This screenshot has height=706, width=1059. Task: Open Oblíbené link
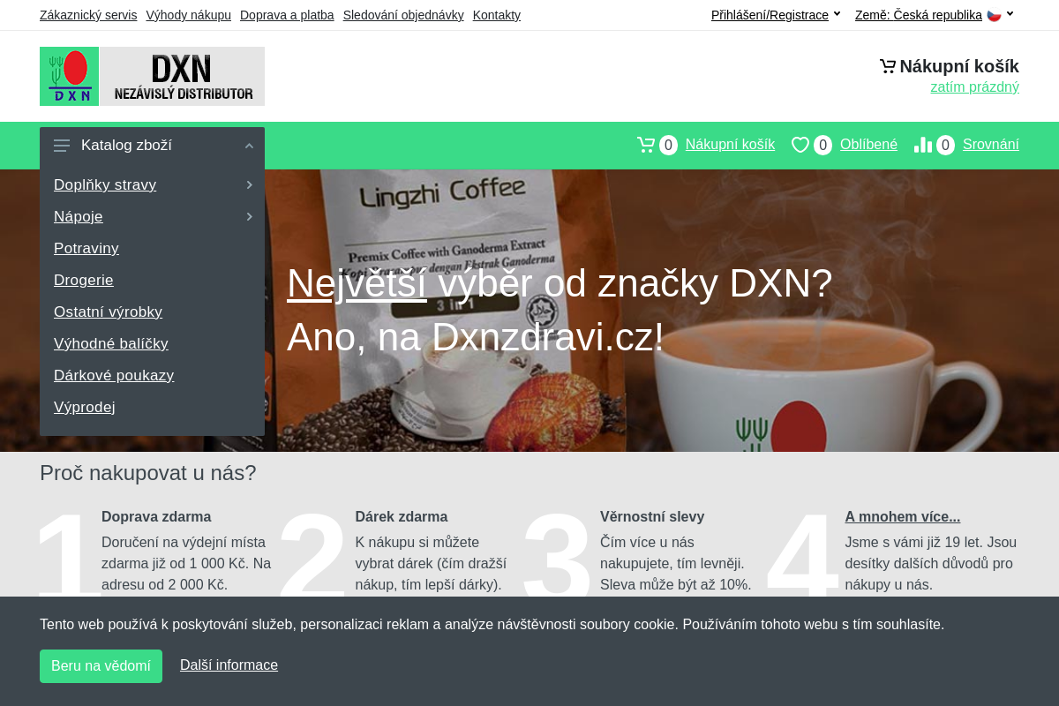coord(868,145)
